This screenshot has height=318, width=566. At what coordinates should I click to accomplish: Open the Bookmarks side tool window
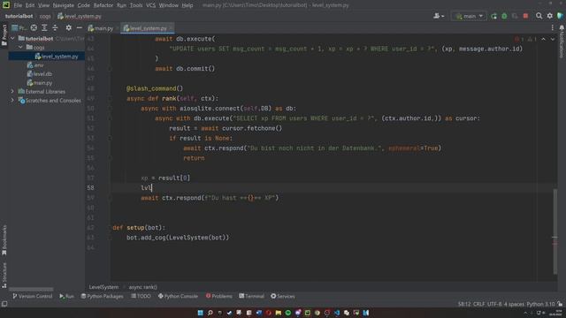tap(4, 240)
